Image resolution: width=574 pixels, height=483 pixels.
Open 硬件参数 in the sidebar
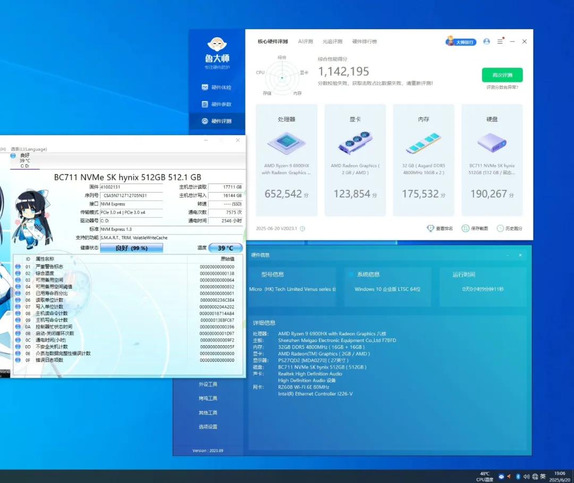pos(217,104)
